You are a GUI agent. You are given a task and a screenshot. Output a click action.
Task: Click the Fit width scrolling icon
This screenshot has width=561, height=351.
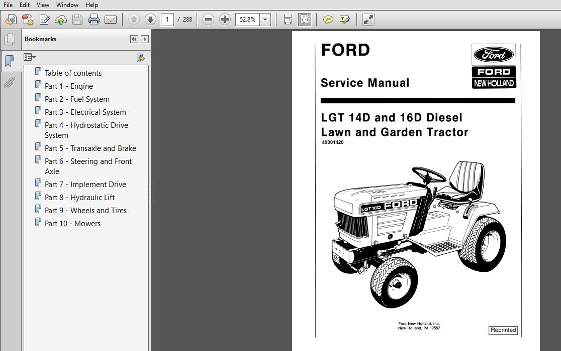(x=288, y=20)
